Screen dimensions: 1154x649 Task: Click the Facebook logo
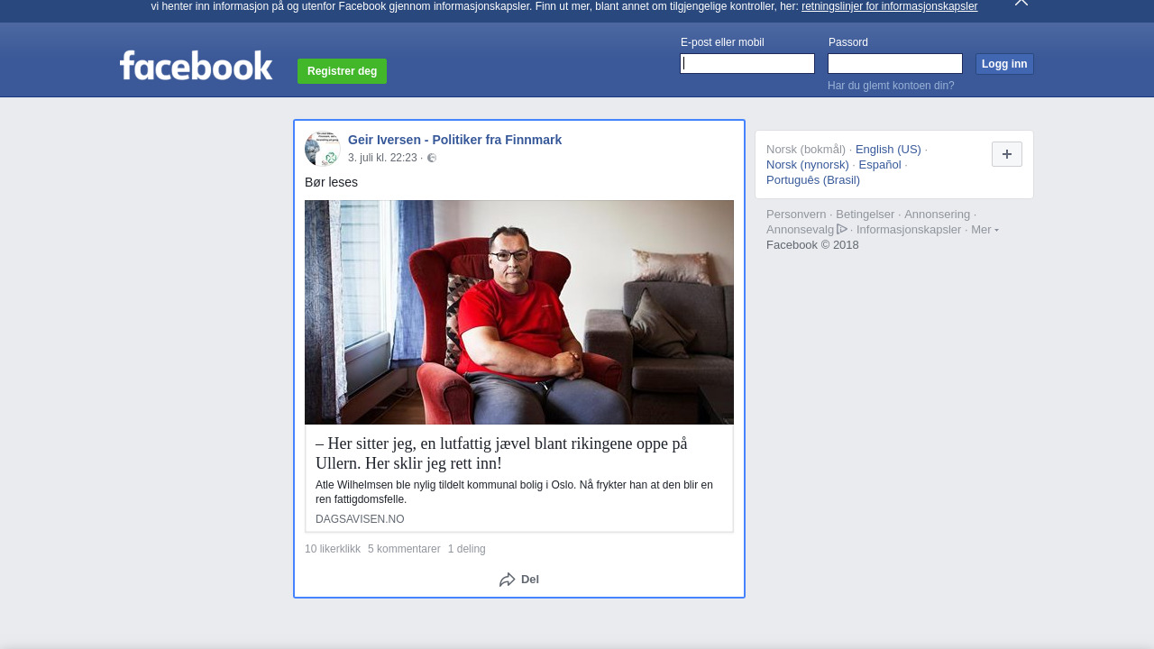[x=196, y=66]
